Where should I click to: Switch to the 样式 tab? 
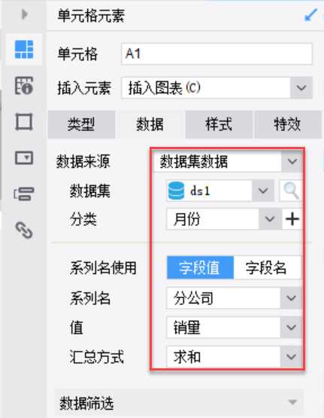pyautogui.click(x=219, y=124)
